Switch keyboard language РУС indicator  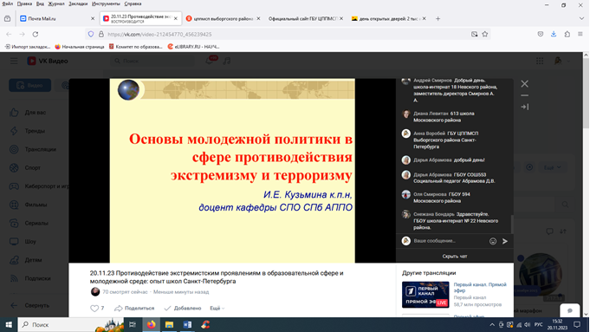point(538,324)
